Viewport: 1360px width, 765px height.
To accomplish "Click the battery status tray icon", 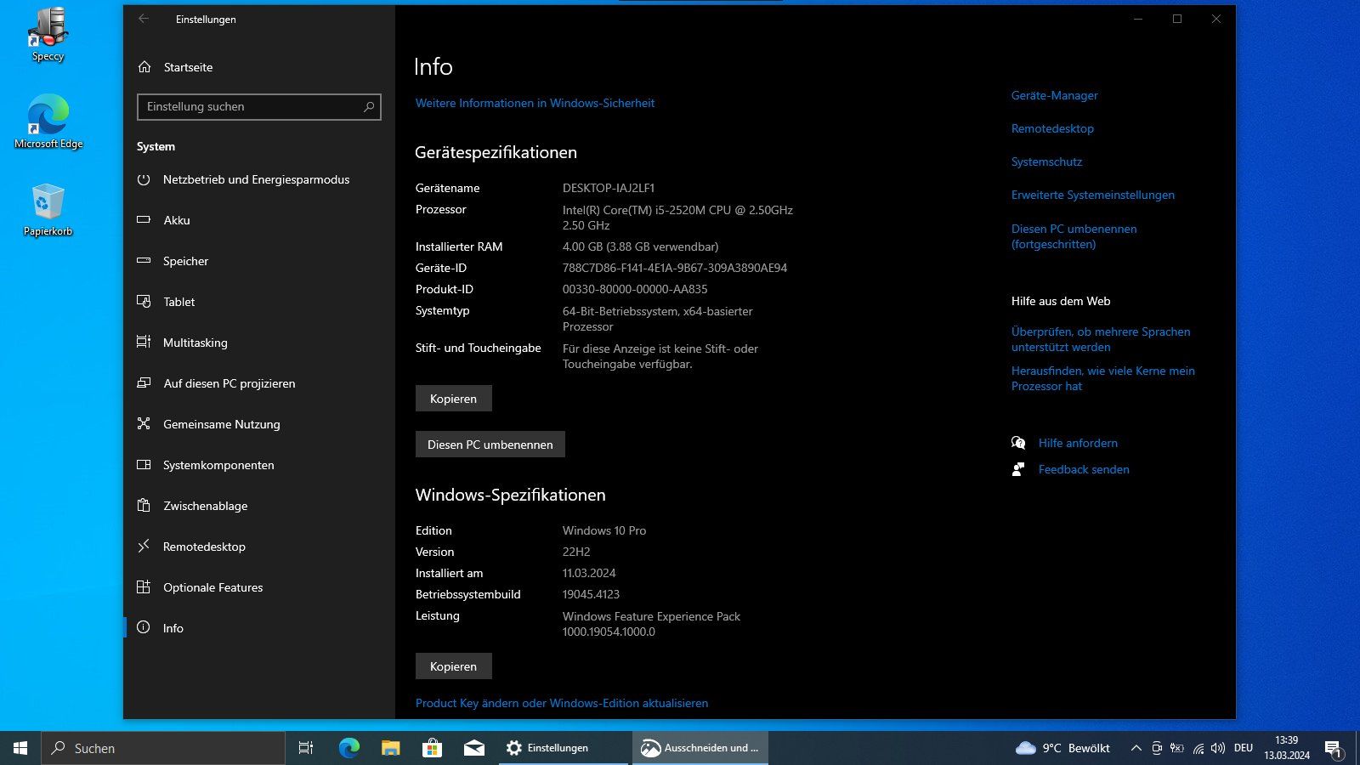I will pyautogui.click(x=1177, y=748).
